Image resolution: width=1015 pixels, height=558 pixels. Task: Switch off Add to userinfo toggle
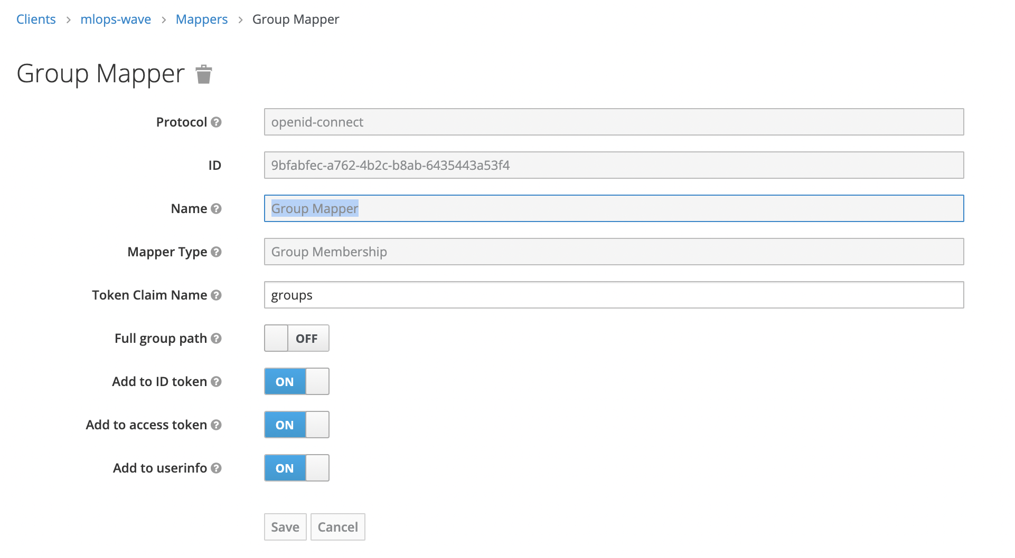(x=296, y=468)
